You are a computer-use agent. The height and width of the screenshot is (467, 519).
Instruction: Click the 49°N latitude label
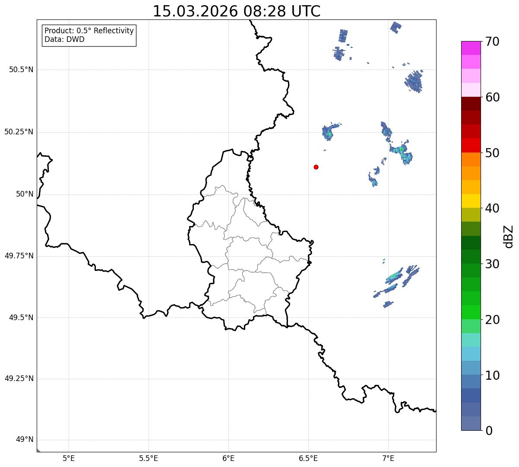pos(25,440)
